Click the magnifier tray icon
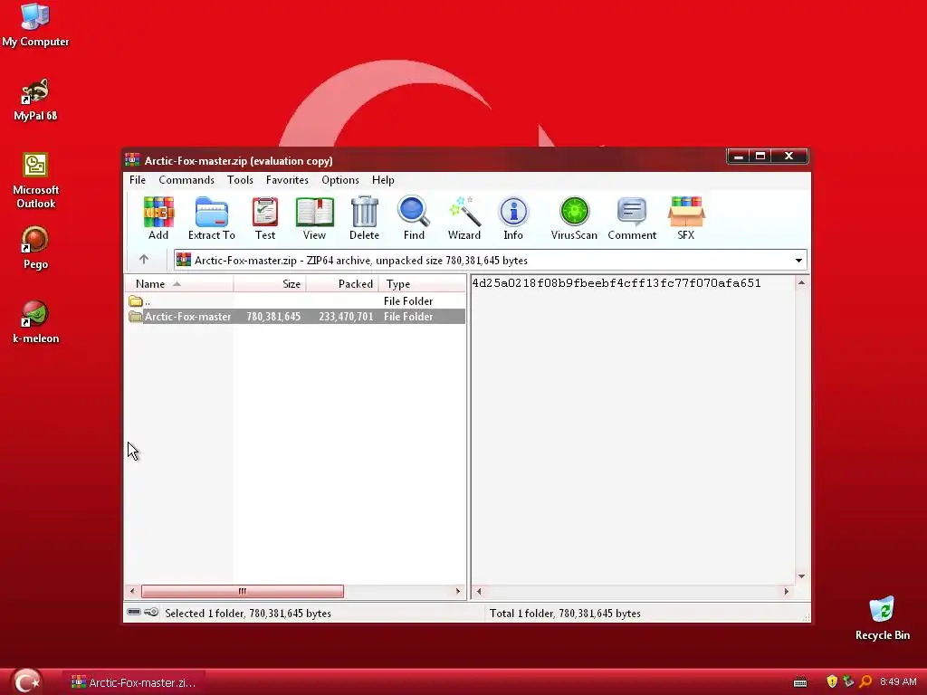This screenshot has width=927, height=695. click(x=865, y=681)
